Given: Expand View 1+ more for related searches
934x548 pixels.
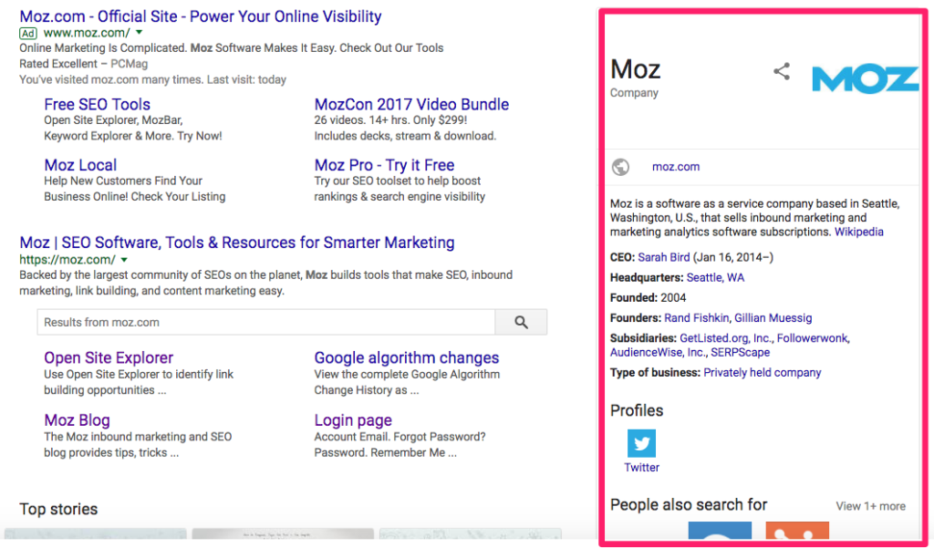Looking at the screenshot, I should pos(869,505).
